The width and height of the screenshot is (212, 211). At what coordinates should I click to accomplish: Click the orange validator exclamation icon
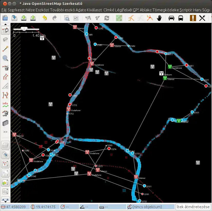click(x=192, y=18)
